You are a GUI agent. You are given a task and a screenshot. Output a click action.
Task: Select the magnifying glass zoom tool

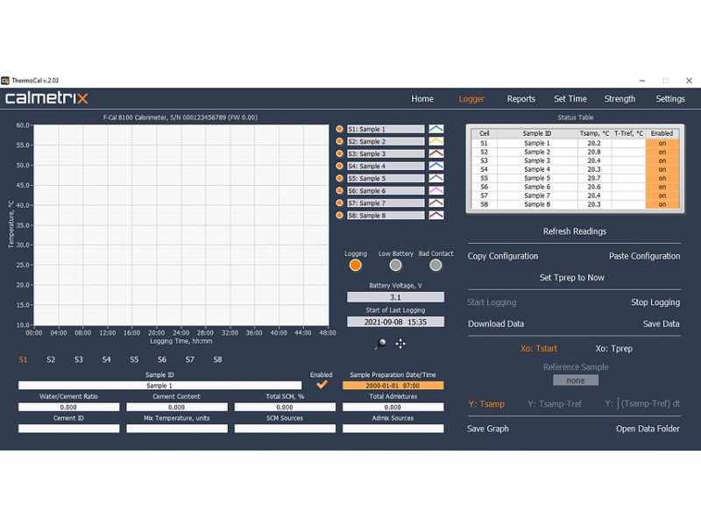click(381, 343)
